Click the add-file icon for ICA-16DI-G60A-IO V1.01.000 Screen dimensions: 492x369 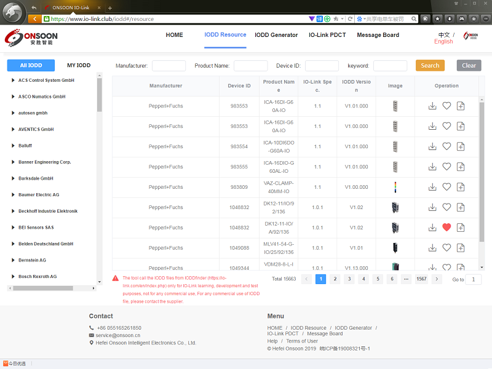point(461,106)
